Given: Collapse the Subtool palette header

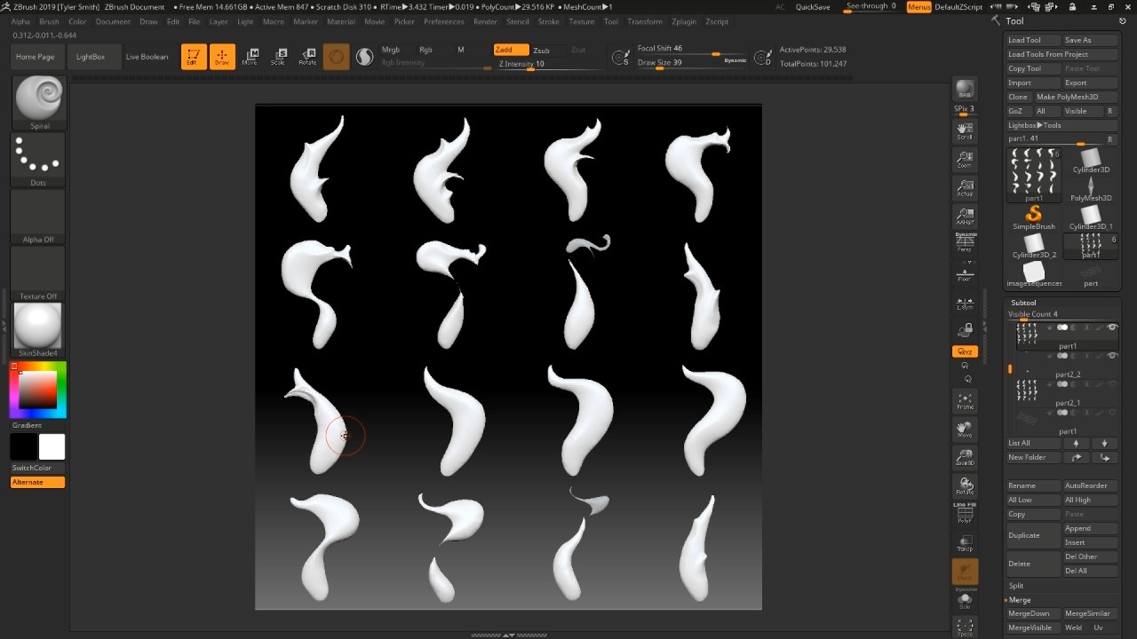Looking at the screenshot, I should 1023,303.
